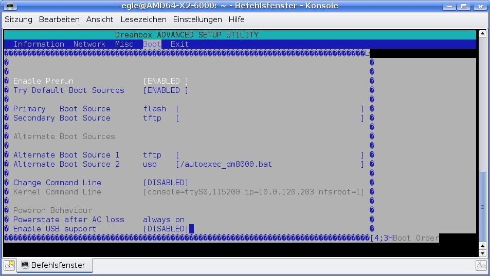Click the Alternate Boot Source 2 label
The image size is (490, 276).
point(66,164)
